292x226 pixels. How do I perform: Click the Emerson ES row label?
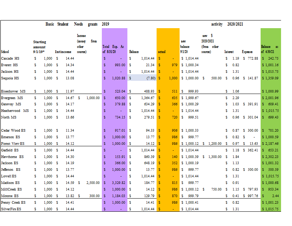click(x=11, y=137)
